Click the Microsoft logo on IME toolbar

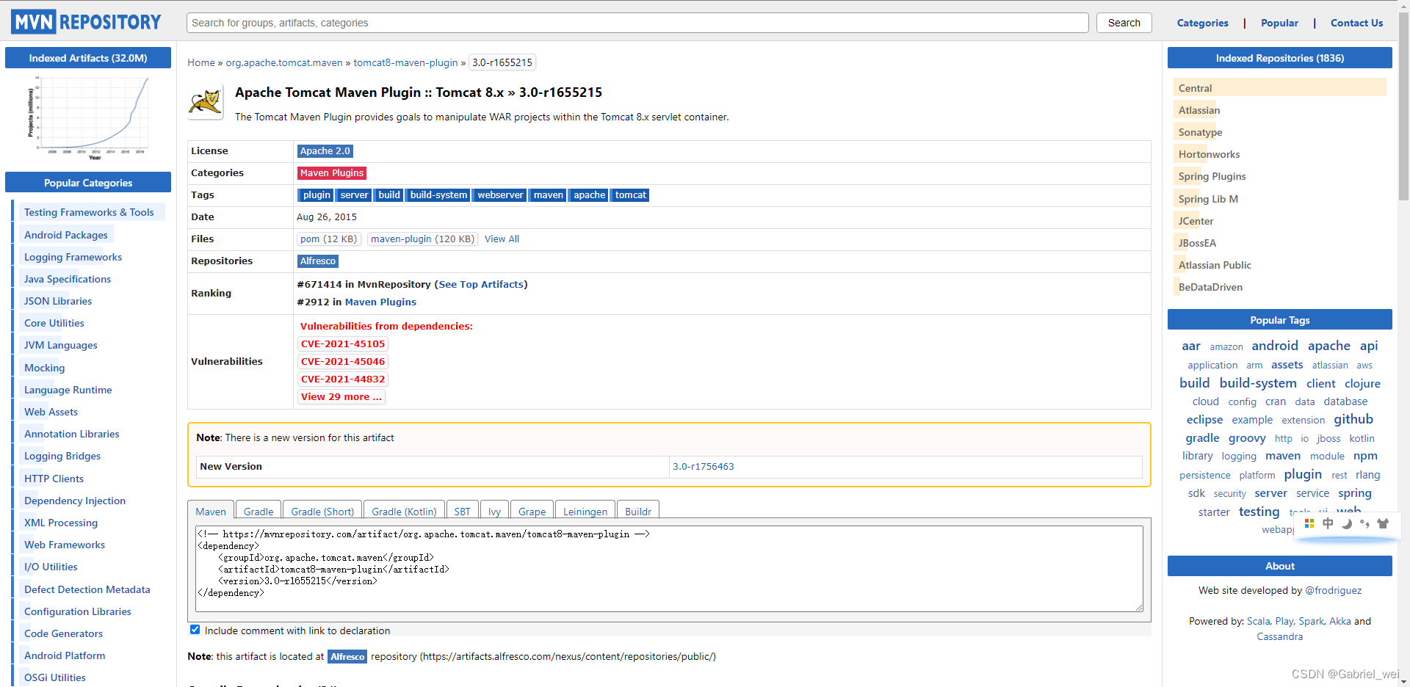pyautogui.click(x=1309, y=523)
